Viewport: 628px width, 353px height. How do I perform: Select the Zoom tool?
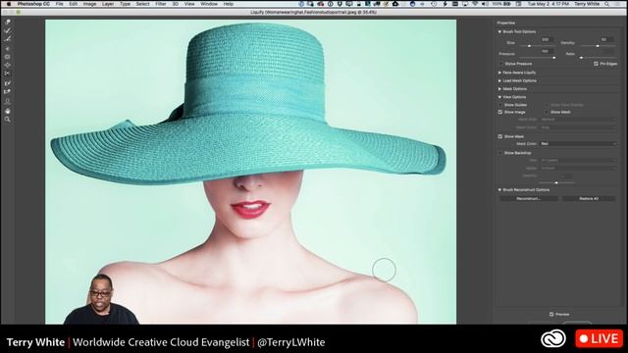(x=8, y=120)
